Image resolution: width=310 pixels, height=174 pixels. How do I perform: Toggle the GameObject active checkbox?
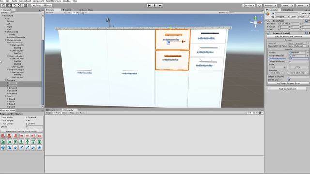(x=273, y=14)
